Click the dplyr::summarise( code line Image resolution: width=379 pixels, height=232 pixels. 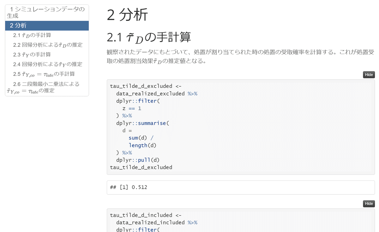tap(143, 123)
